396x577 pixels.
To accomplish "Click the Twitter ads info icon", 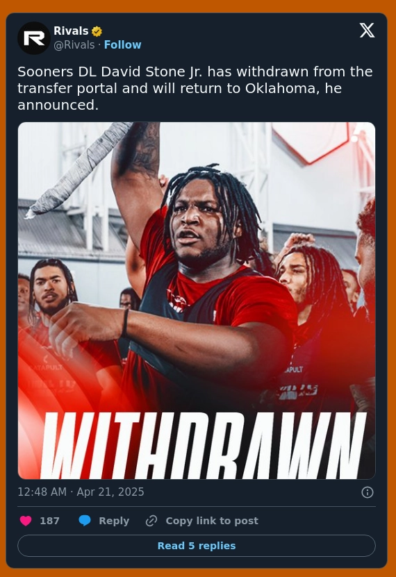I will click(x=368, y=492).
